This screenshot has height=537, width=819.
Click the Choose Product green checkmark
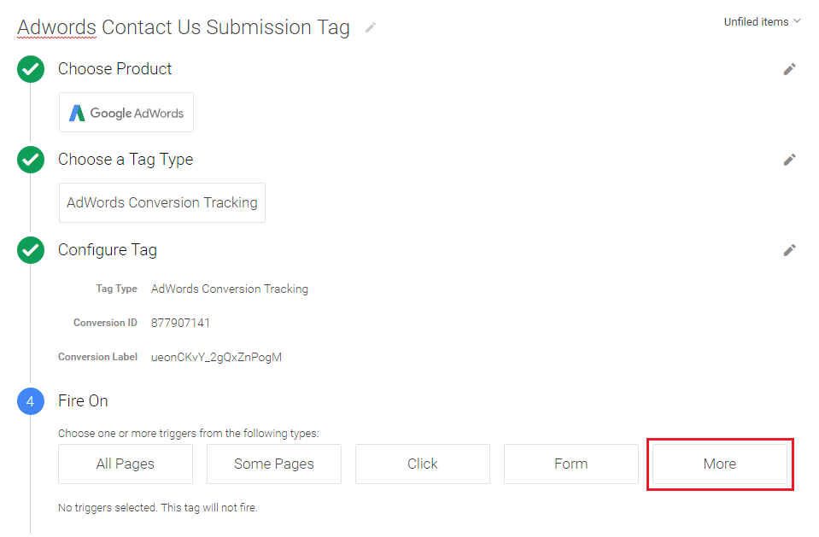point(31,70)
